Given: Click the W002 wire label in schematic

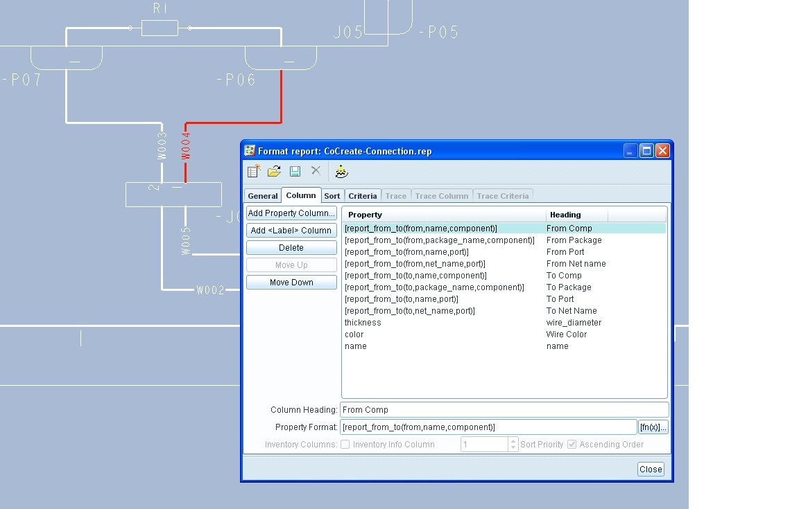Looking at the screenshot, I should (x=210, y=290).
